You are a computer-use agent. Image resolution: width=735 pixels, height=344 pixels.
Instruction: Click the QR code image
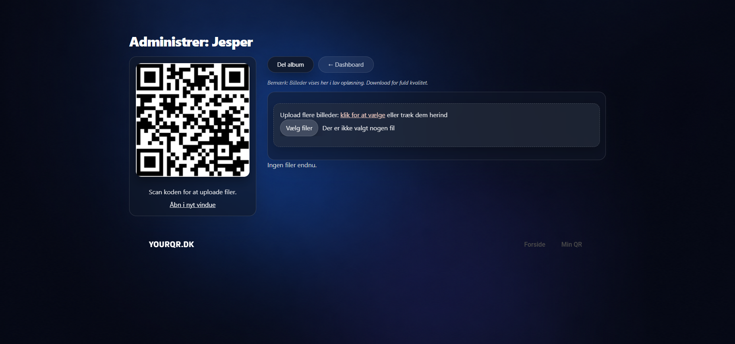point(193,120)
